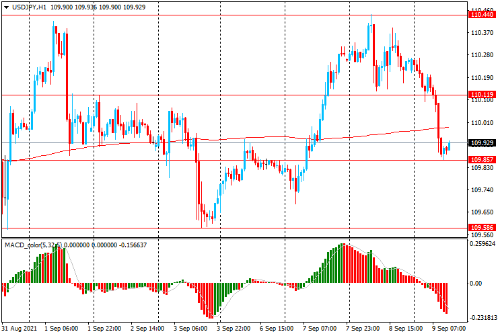
Task: Click the 3 Sep 06:00 time label
Action: [190, 329]
